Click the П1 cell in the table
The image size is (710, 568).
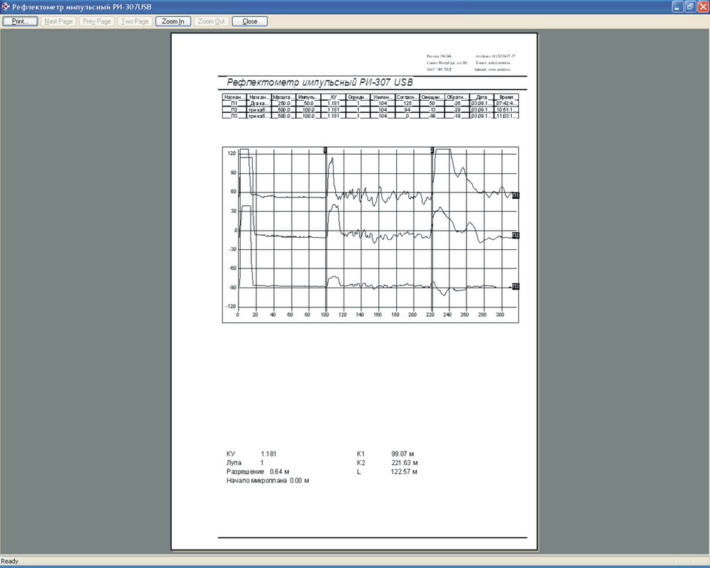(x=234, y=103)
